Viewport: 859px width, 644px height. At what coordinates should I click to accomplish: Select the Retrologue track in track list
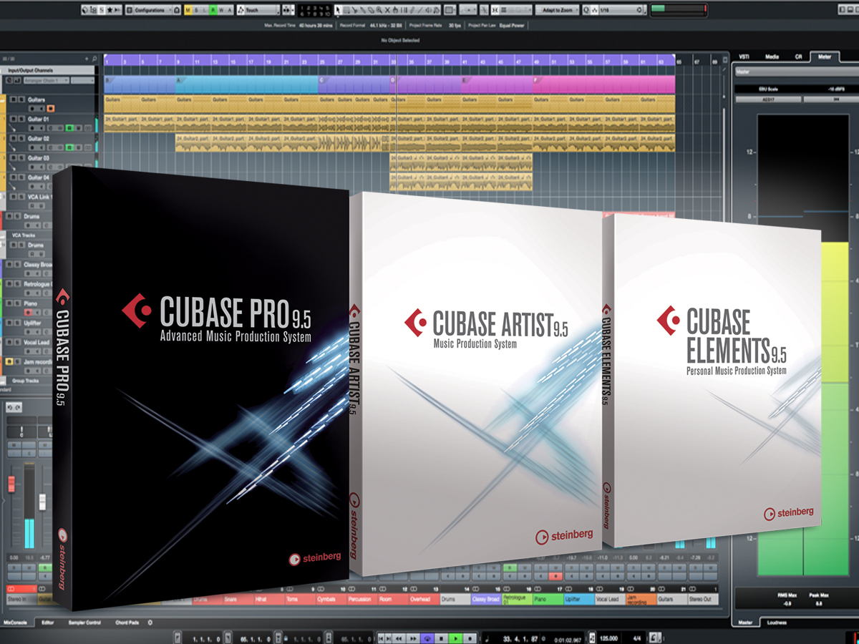tap(38, 284)
